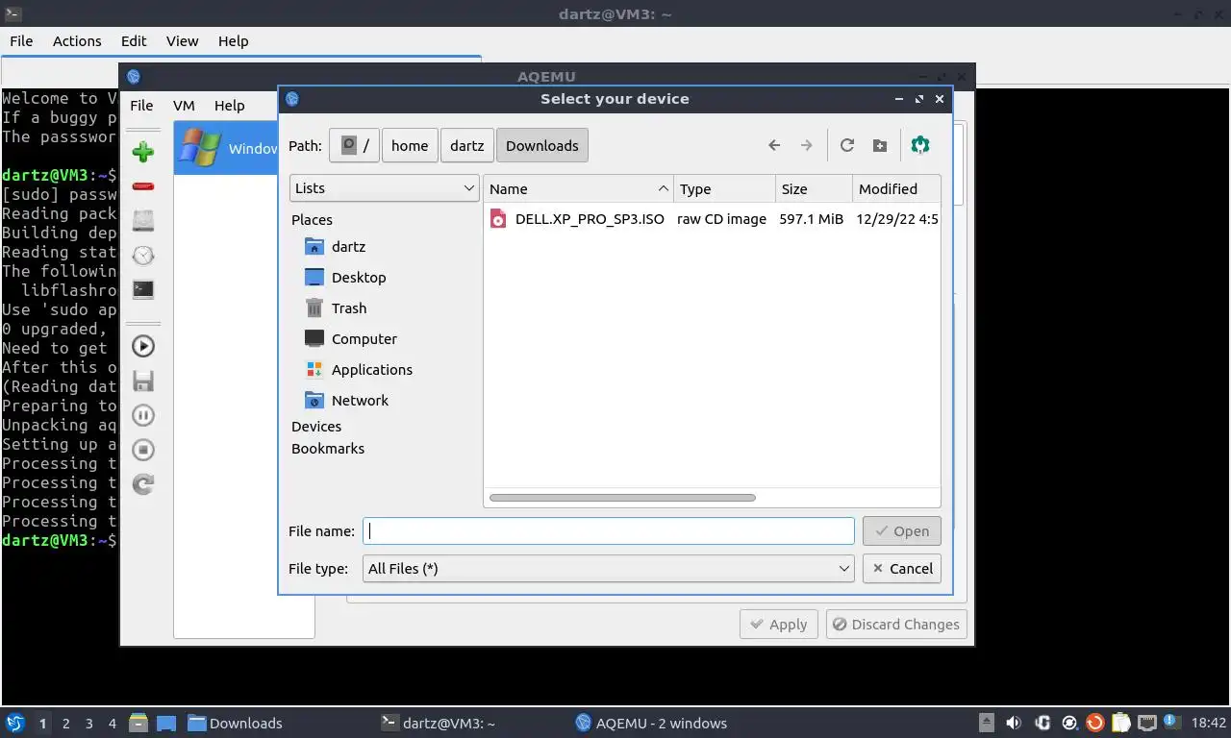Switch to workspace 2 in the taskbar
Screen dimensions: 1231x738
[x=65, y=724]
